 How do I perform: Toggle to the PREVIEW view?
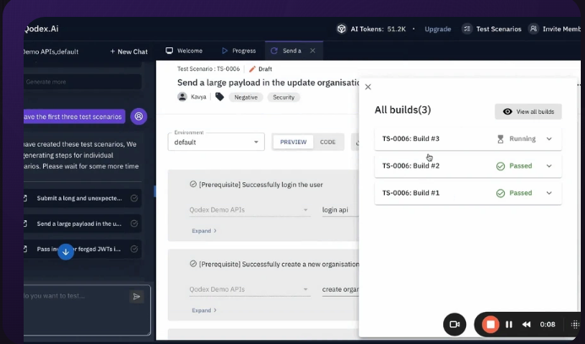coord(293,142)
